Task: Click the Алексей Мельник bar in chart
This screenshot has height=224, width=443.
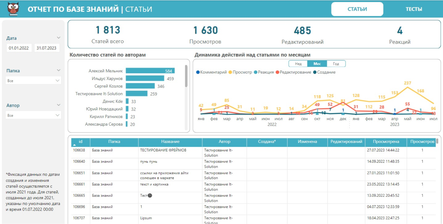Action: point(150,71)
